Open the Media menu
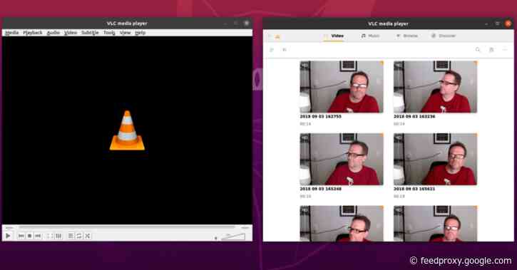This screenshot has height=270, width=517. 12,33
